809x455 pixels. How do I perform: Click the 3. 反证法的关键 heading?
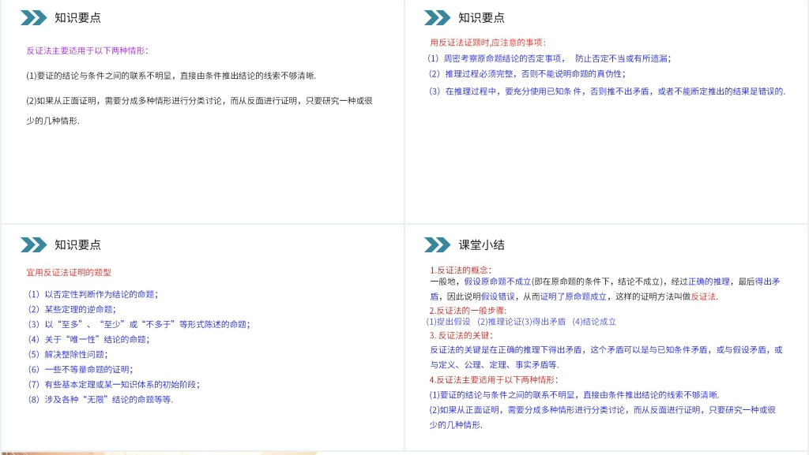[461, 335]
